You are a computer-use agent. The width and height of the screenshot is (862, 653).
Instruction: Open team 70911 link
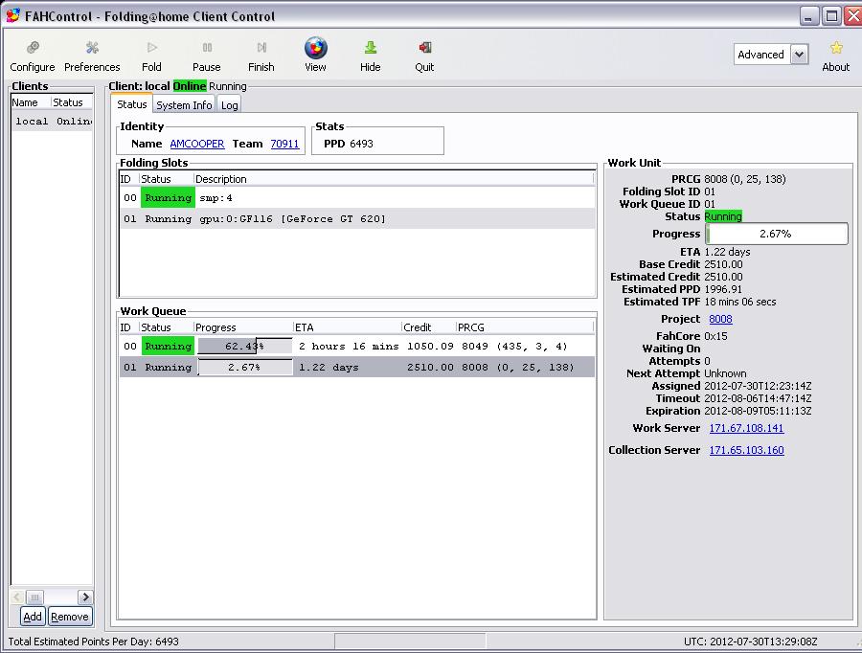point(284,144)
